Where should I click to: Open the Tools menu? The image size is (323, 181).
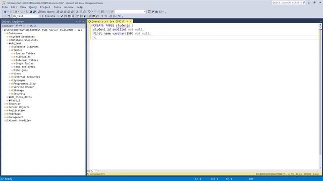point(57,7)
